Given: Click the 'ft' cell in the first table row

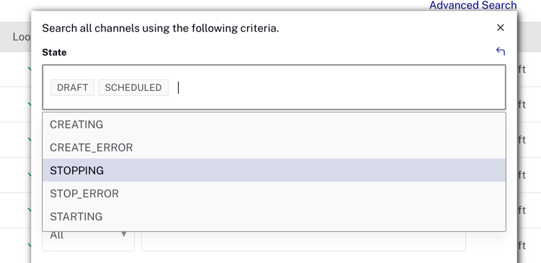Looking at the screenshot, I should tap(522, 69).
